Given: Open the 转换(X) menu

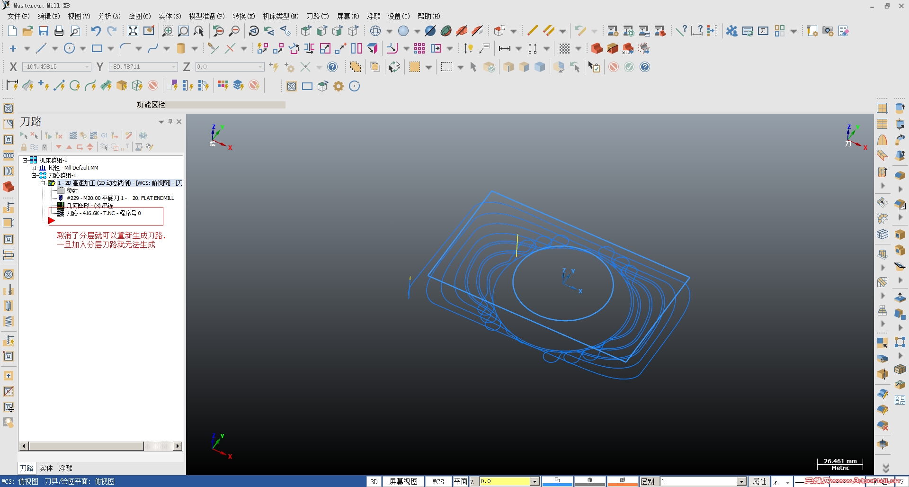Looking at the screenshot, I should (x=244, y=16).
